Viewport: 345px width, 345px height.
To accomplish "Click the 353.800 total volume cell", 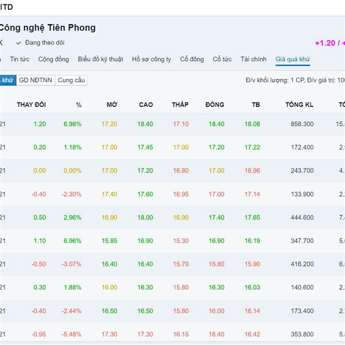I will coord(302,334).
